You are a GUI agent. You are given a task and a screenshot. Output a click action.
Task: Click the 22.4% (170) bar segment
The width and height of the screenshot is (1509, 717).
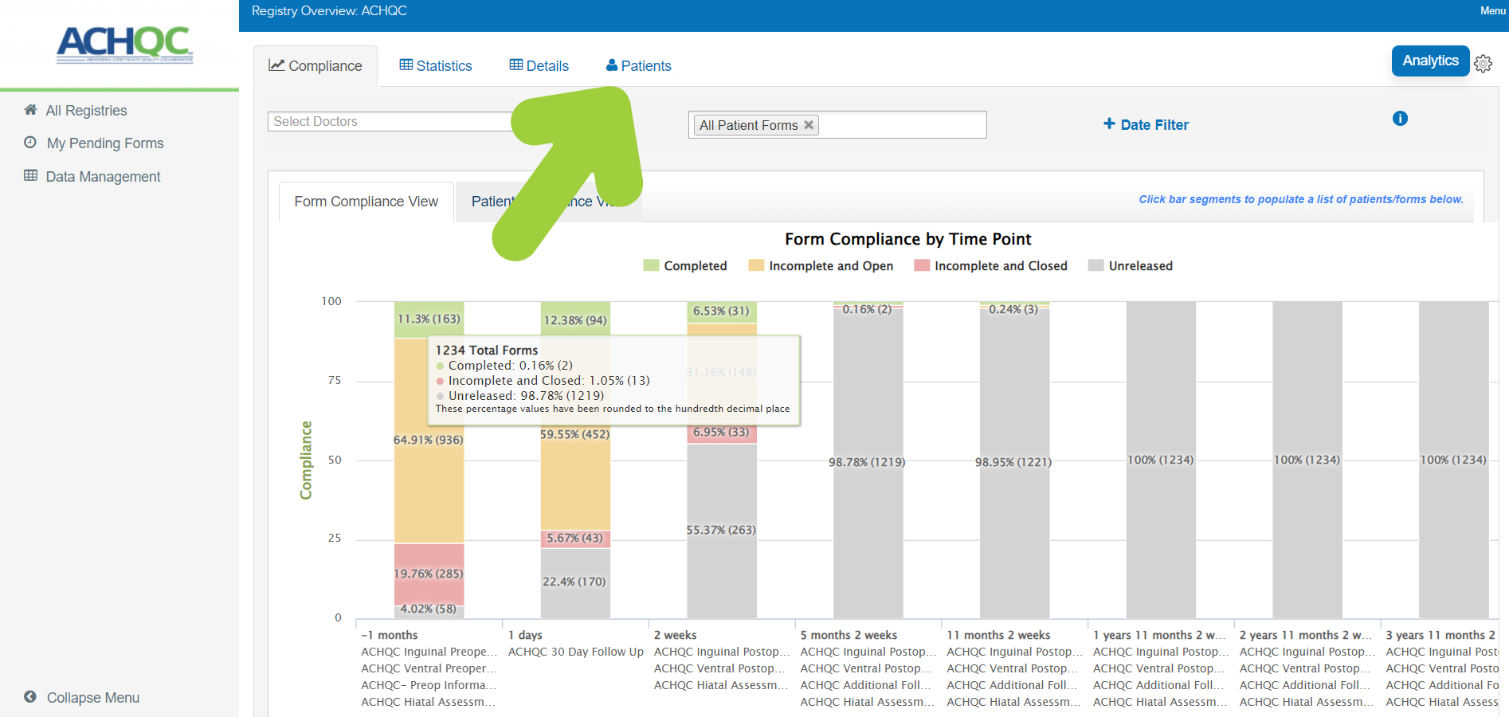(x=575, y=583)
